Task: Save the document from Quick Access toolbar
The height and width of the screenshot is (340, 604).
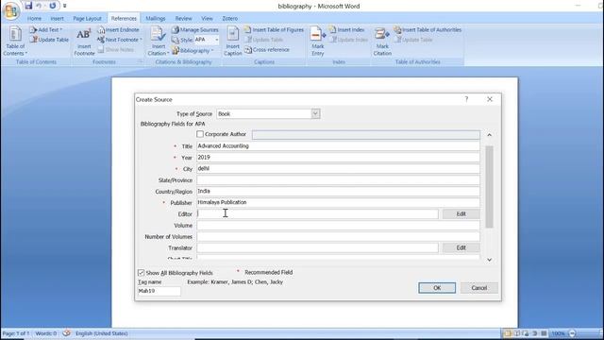Action: (x=28, y=6)
